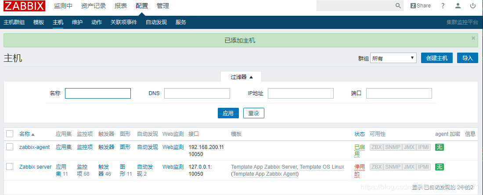The width and height of the screenshot is (483, 195).
Task: Focus the 名称 filter field
Action: point(98,93)
